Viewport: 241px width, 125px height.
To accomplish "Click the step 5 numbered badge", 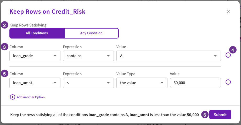I will tap(4, 74).
